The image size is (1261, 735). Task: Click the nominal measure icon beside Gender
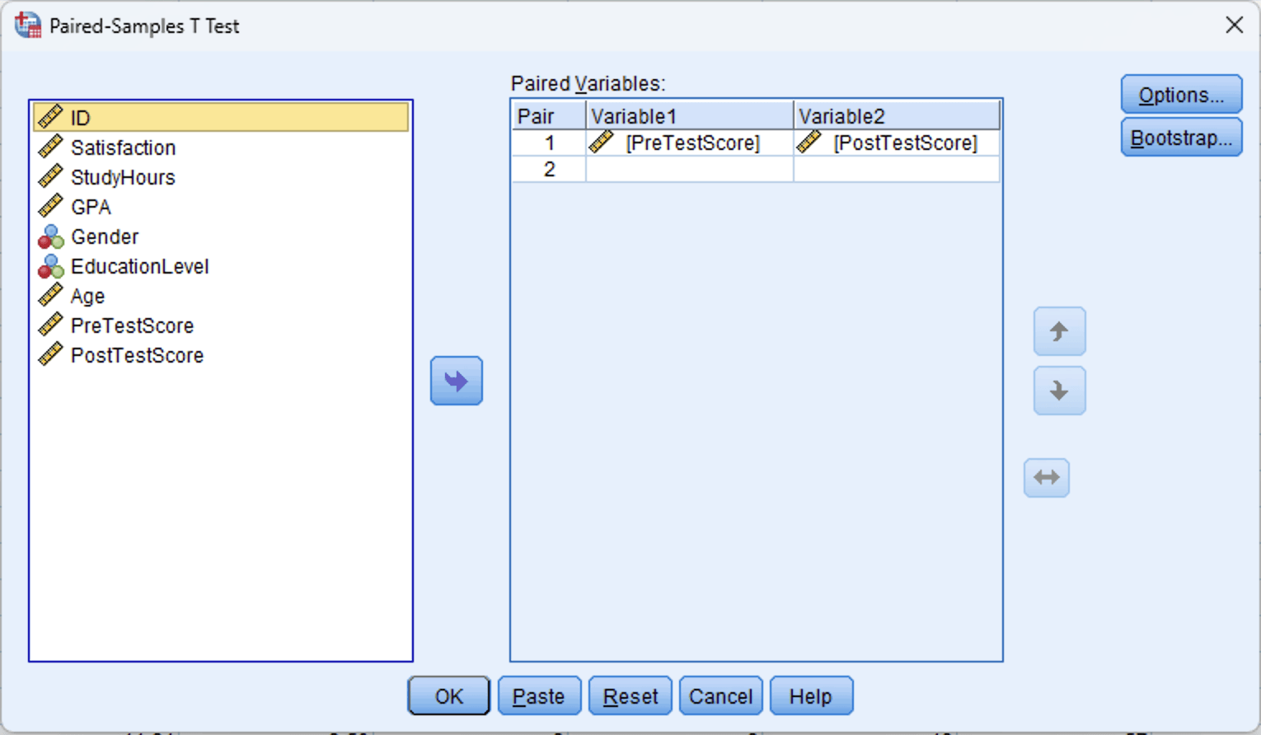coord(50,236)
